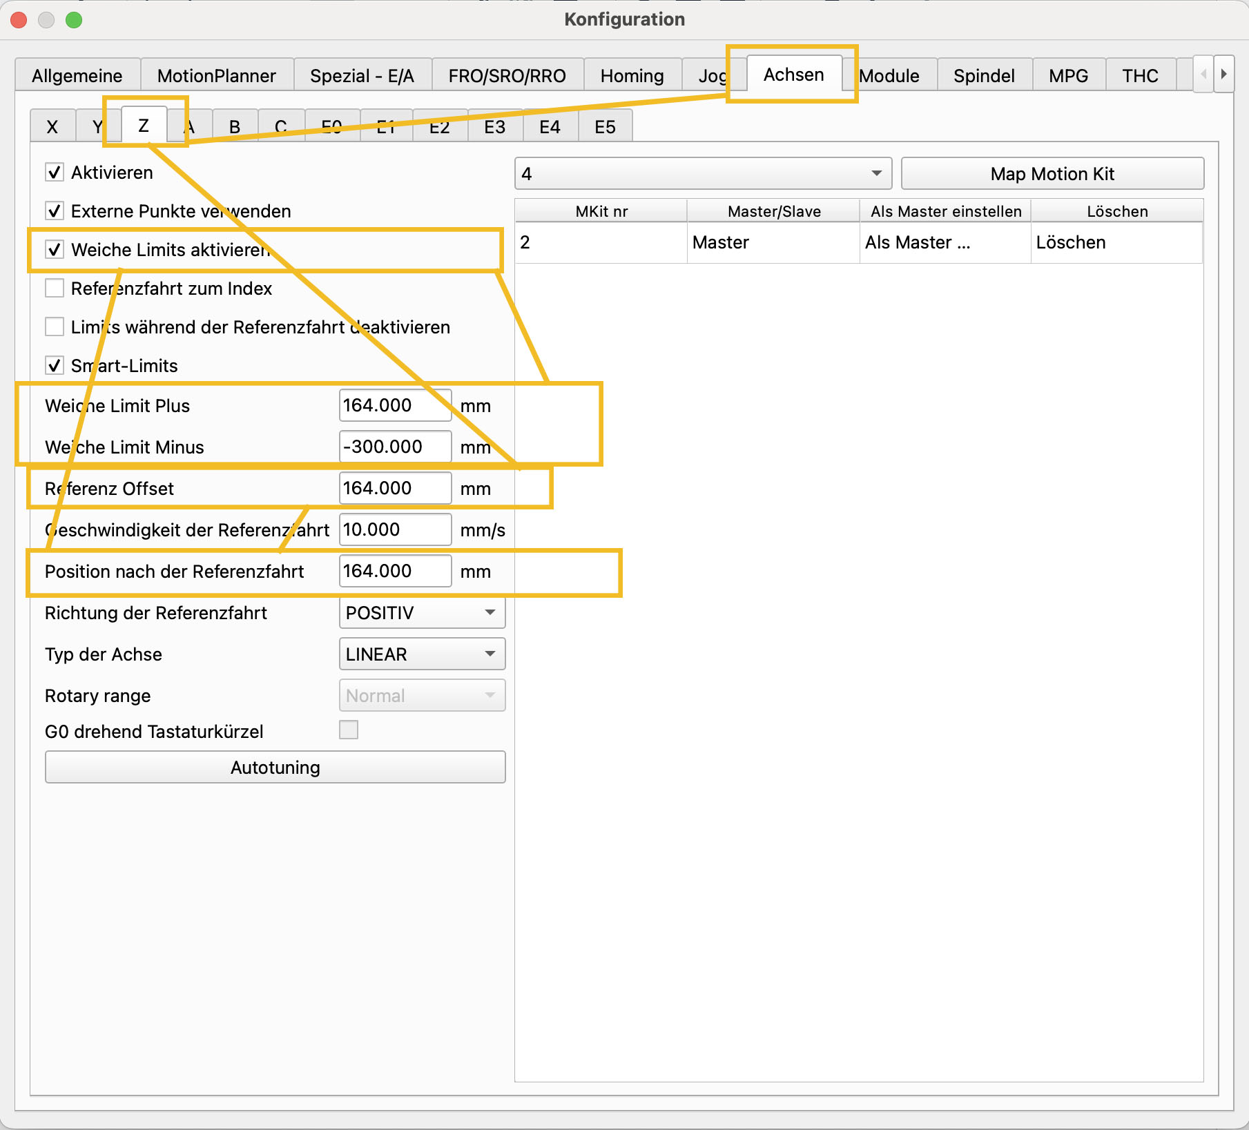Click the Map Motion Kit button
The height and width of the screenshot is (1130, 1249).
[x=1052, y=174]
